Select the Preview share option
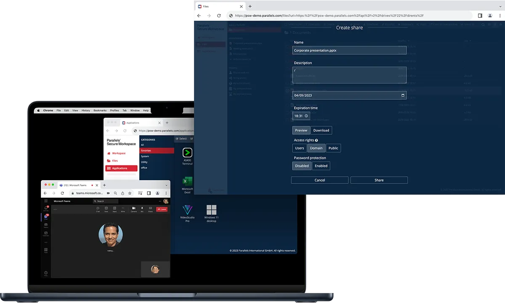The height and width of the screenshot is (303, 505). click(x=301, y=130)
